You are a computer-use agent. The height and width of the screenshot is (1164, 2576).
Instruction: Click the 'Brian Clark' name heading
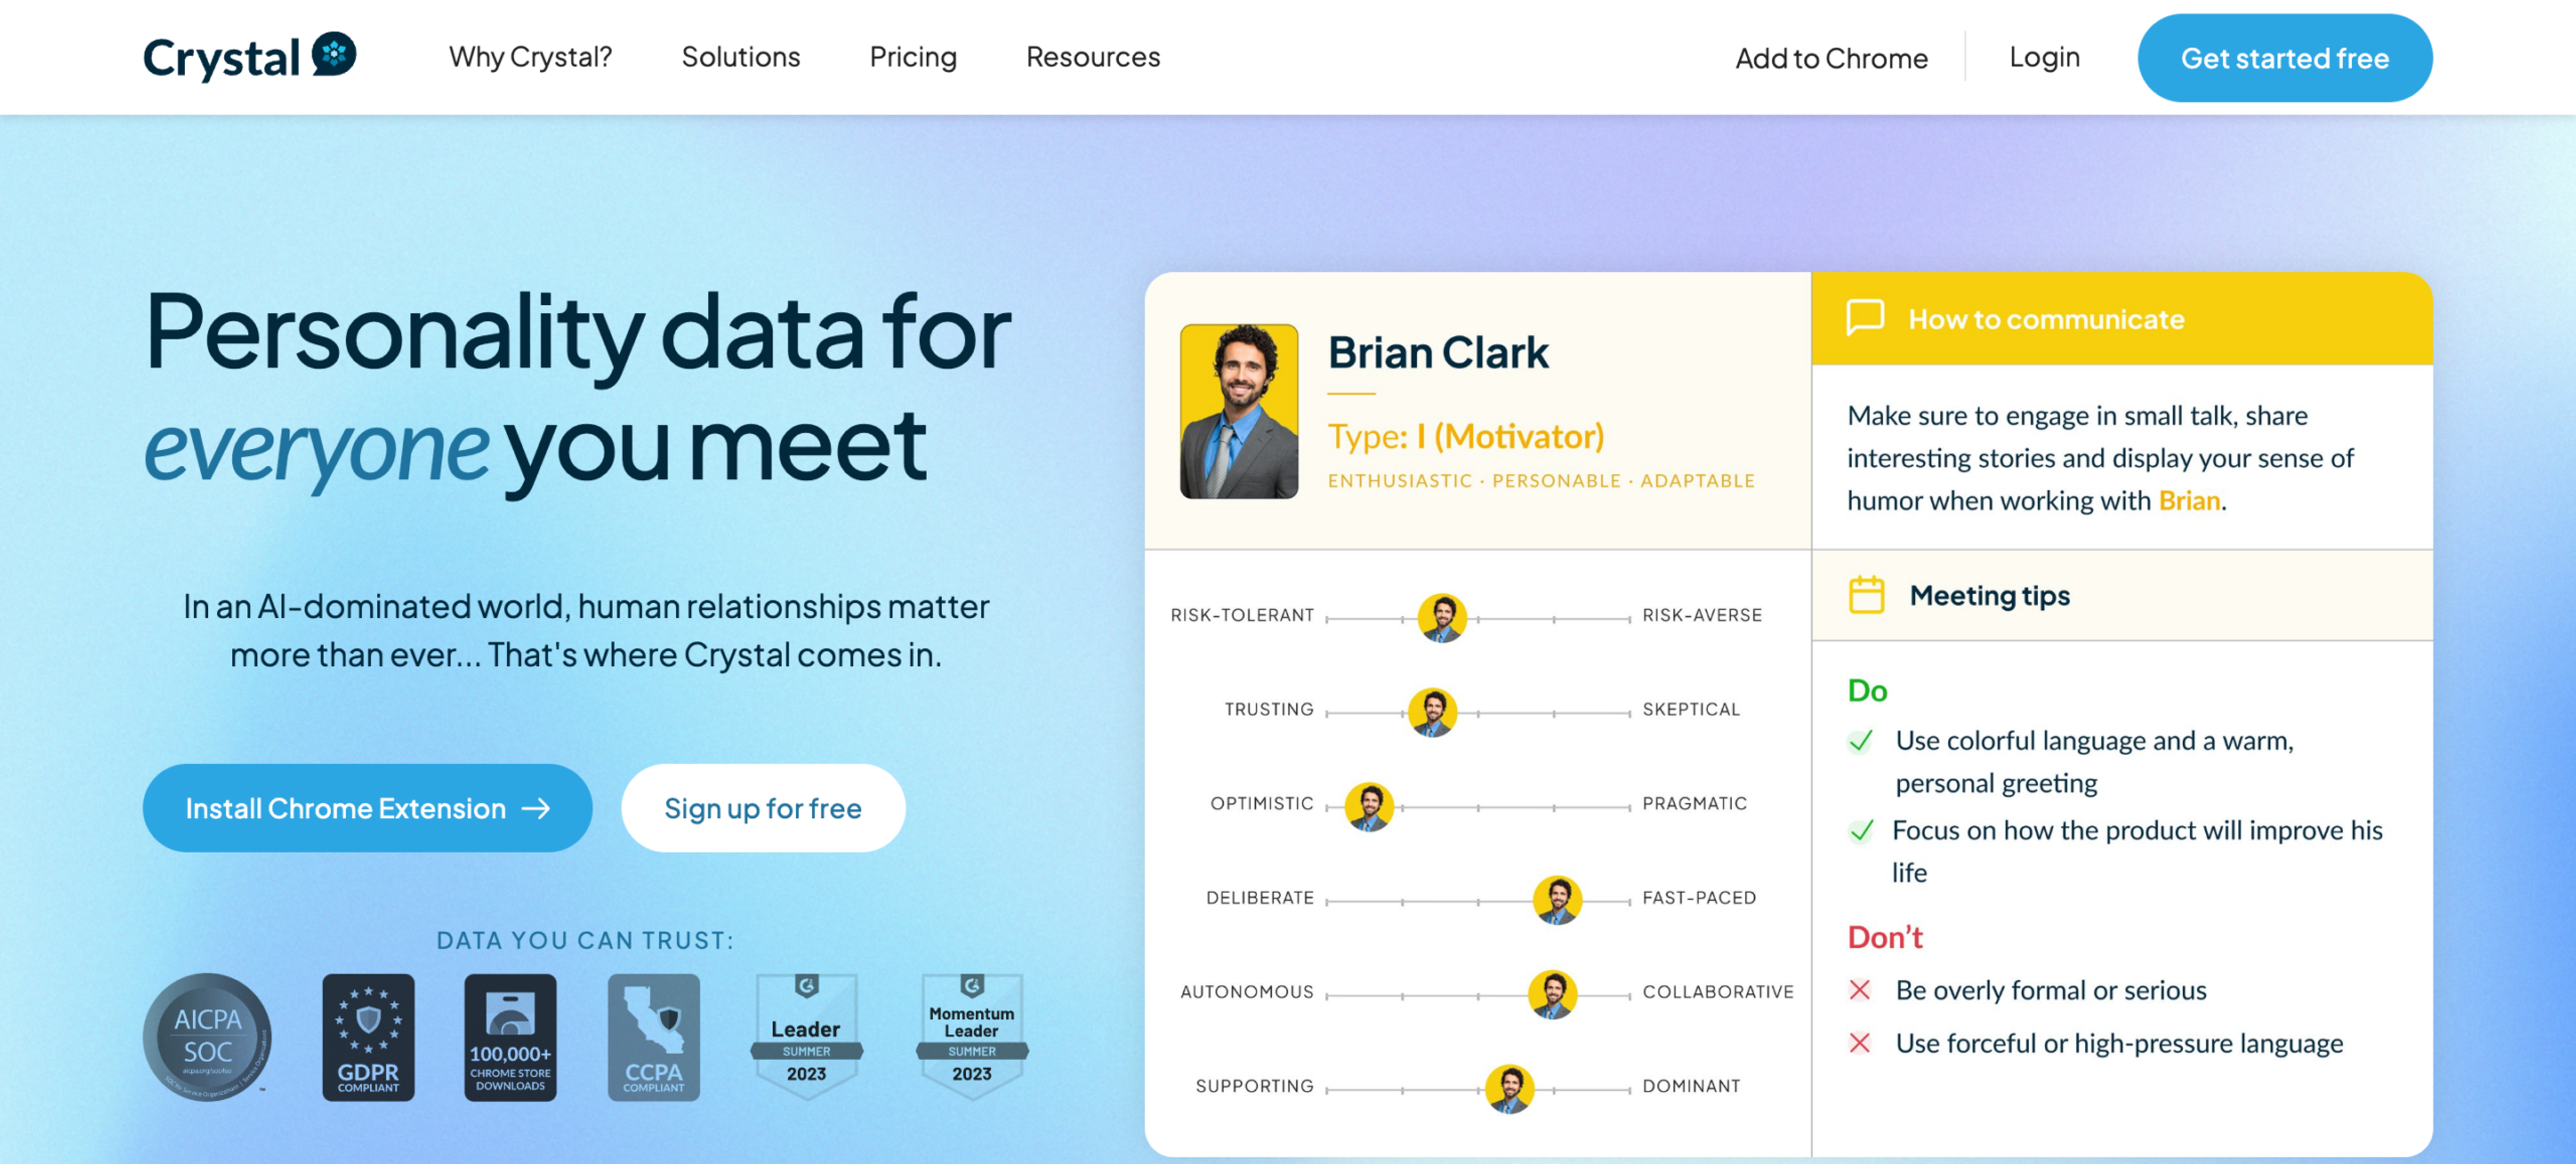click(1438, 352)
